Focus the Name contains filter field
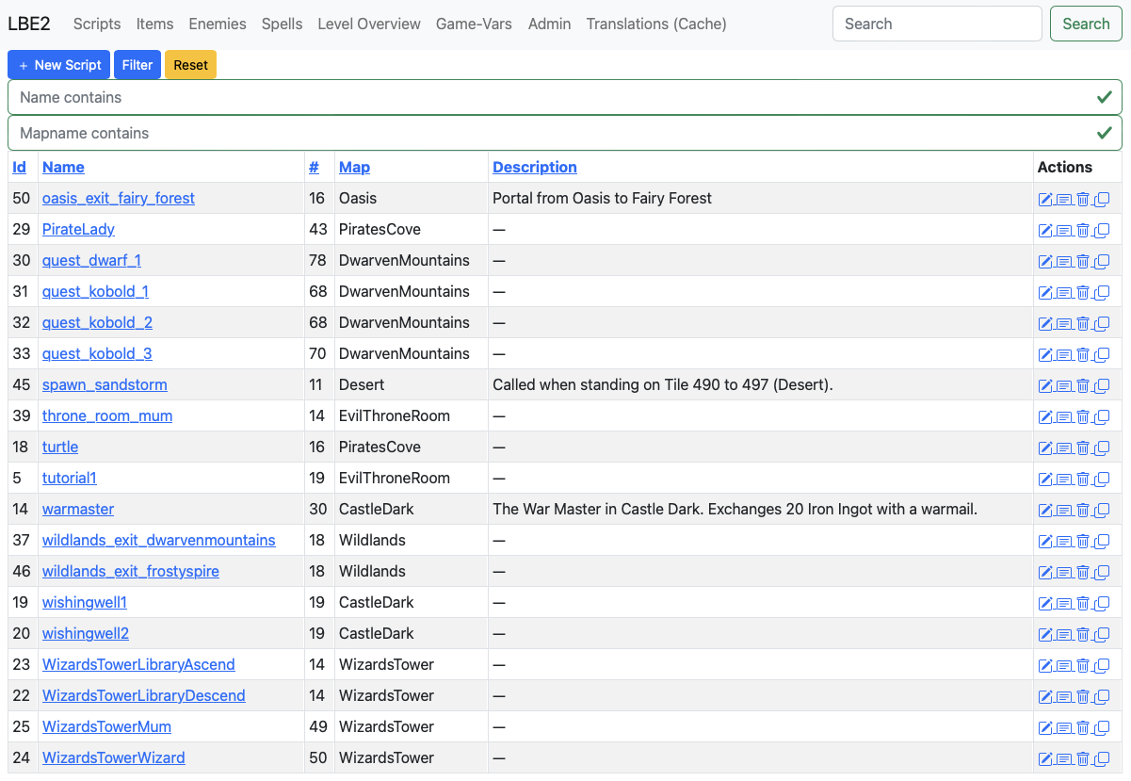 point(565,97)
